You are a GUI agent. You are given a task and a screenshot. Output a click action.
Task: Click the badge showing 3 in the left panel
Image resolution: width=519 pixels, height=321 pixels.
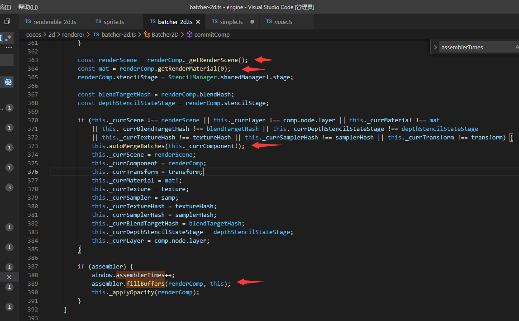(x=9, y=187)
